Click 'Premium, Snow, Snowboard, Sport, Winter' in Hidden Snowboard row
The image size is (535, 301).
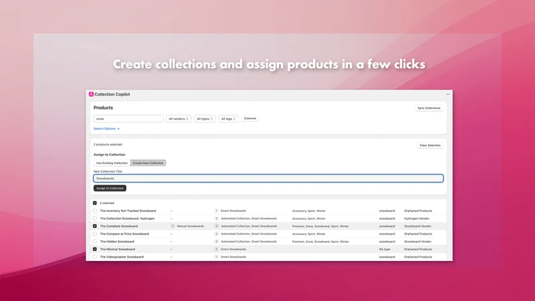320,241
